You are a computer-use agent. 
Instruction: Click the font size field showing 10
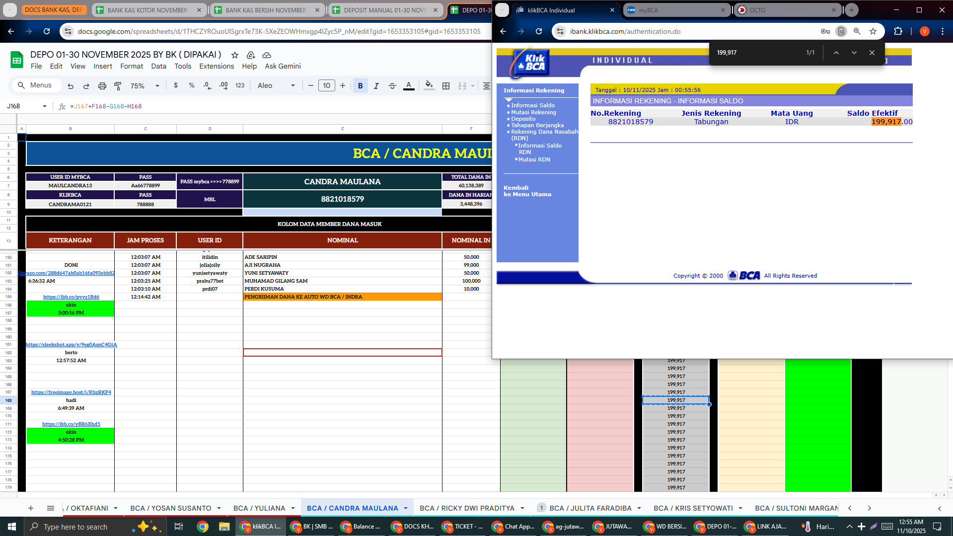coord(326,85)
